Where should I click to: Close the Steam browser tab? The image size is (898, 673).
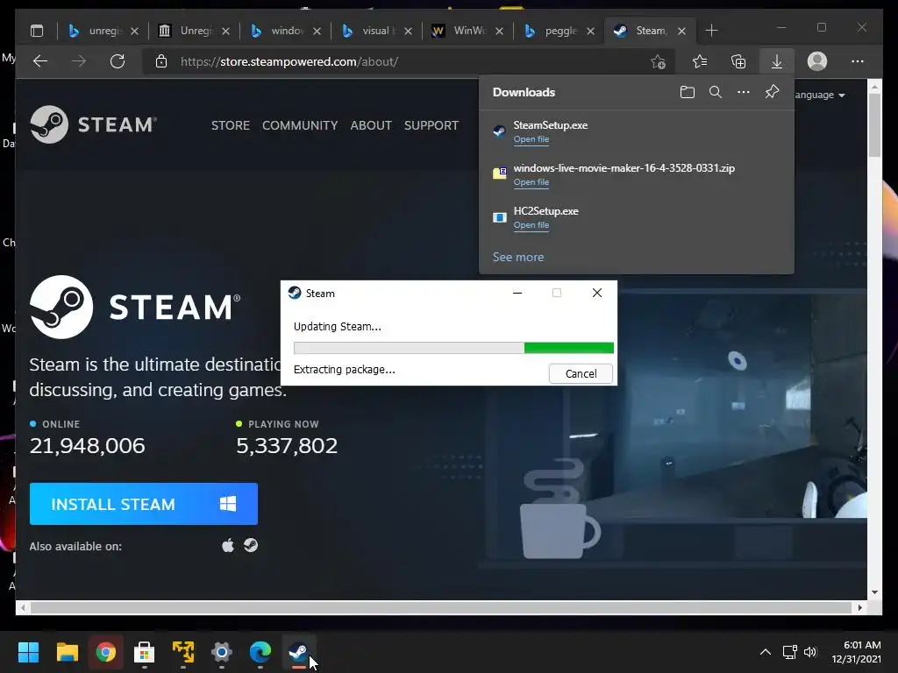point(681,31)
